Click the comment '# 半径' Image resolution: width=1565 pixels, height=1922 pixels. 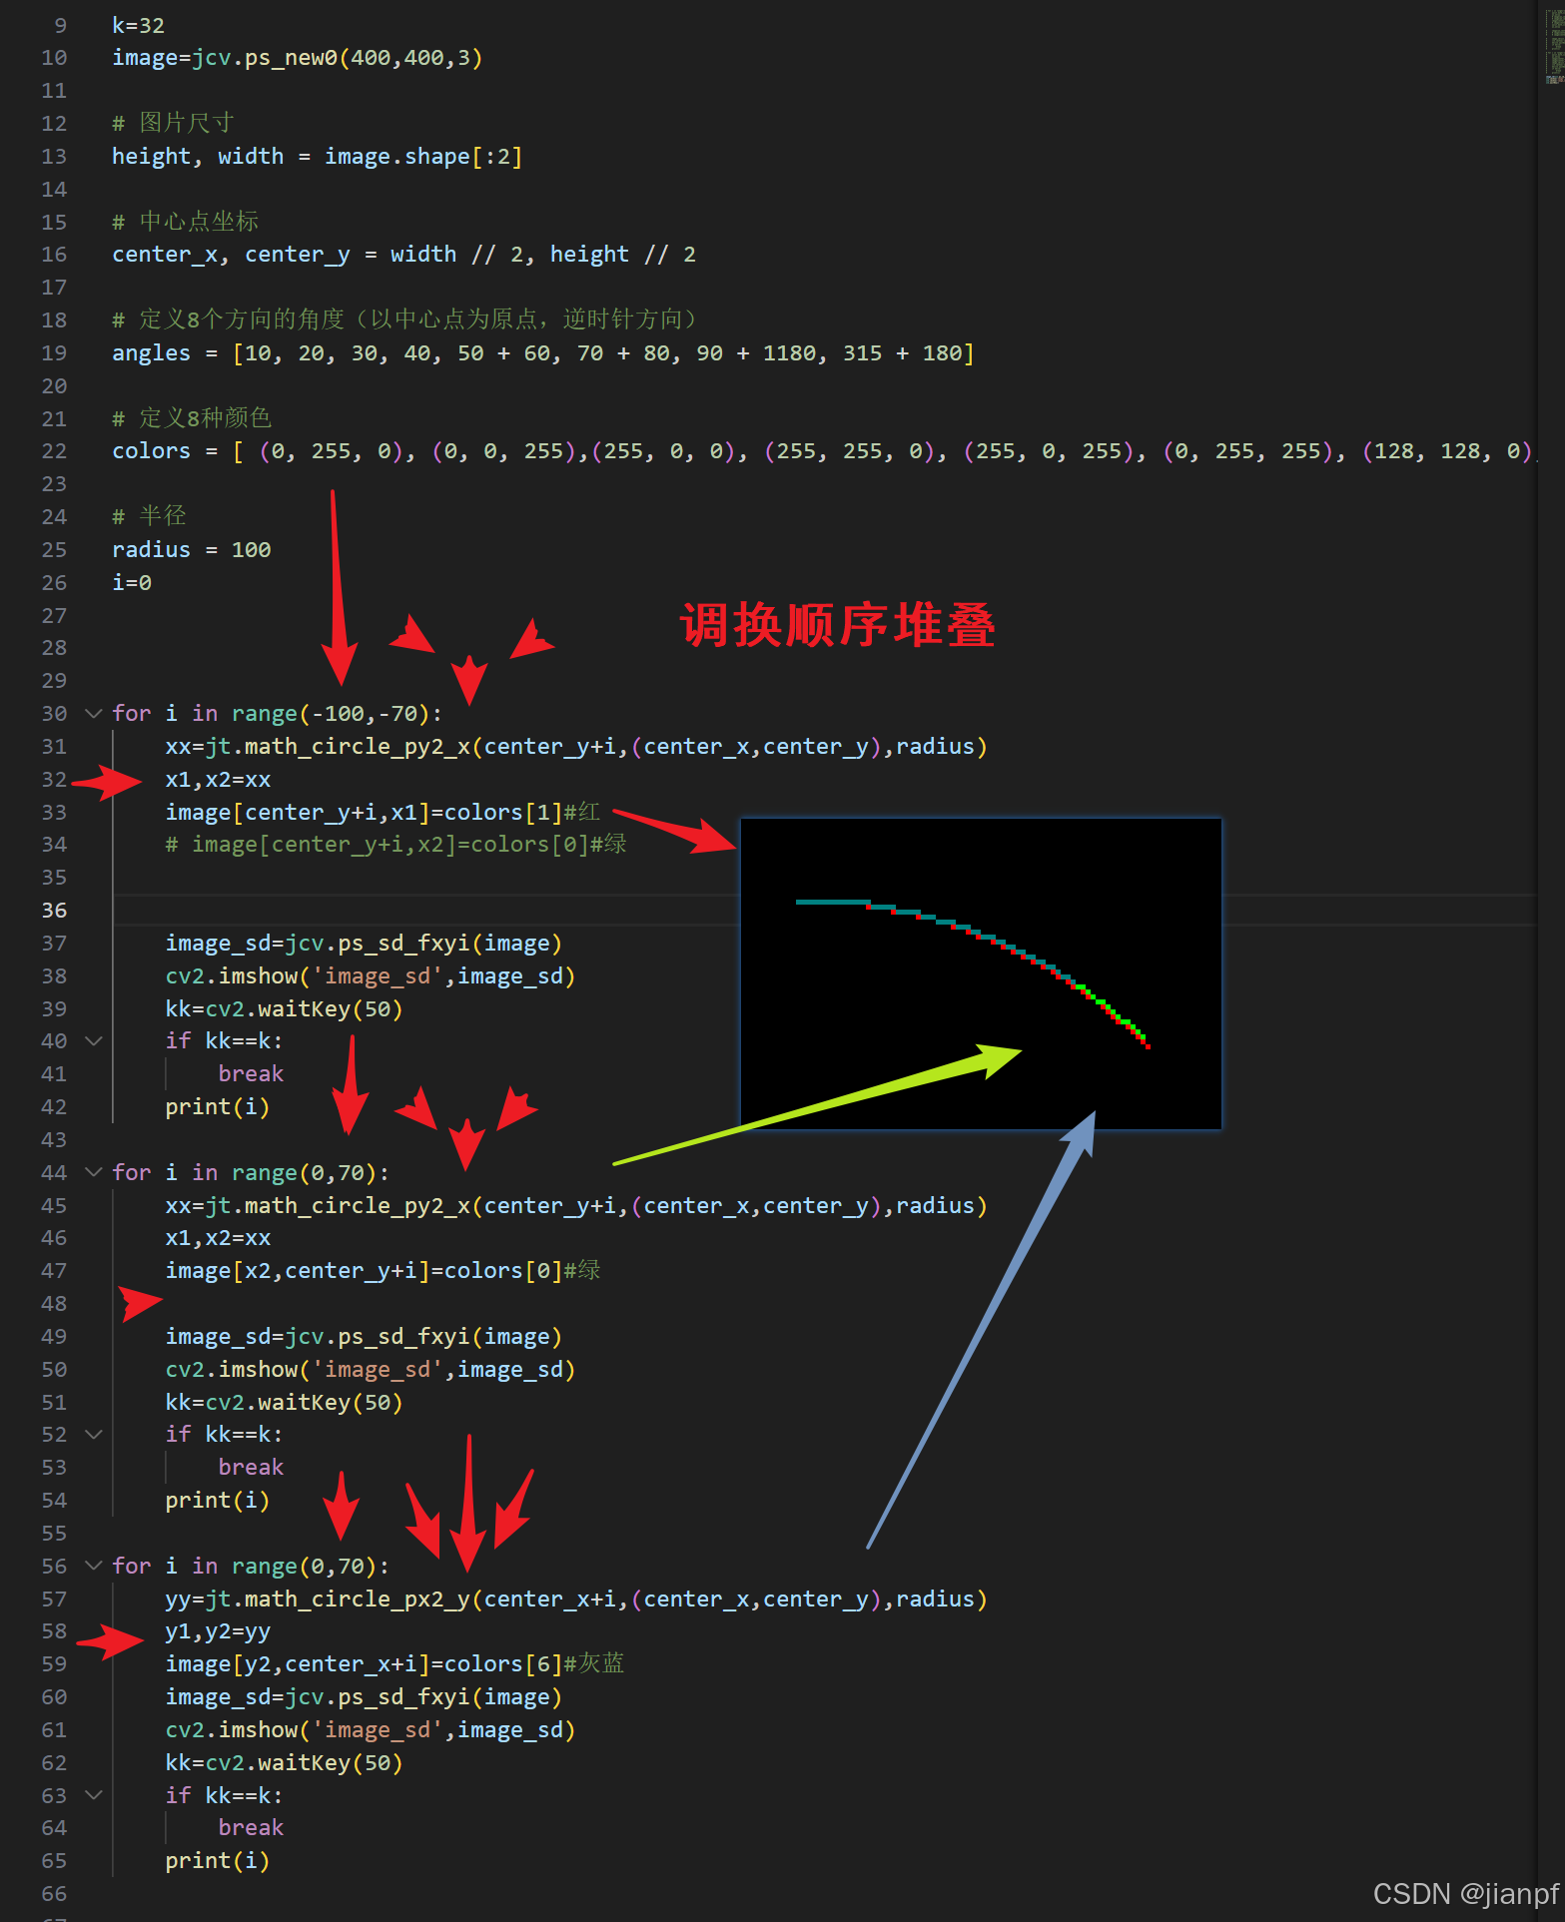click(149, 516)
